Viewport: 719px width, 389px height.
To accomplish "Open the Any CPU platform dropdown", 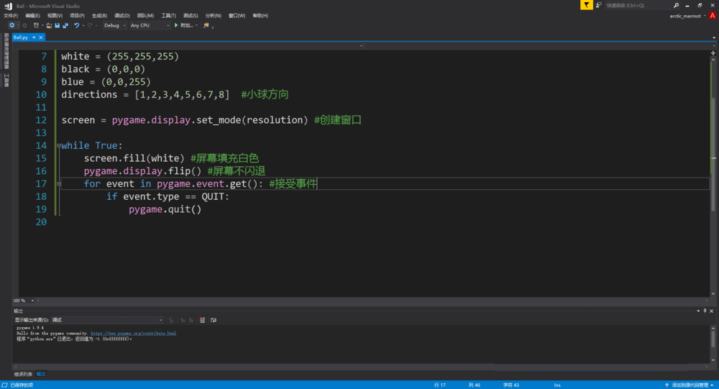I will [x=150, y=26].
